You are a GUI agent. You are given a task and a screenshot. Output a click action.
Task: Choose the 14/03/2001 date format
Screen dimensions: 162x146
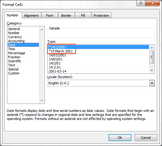[99, 55]
